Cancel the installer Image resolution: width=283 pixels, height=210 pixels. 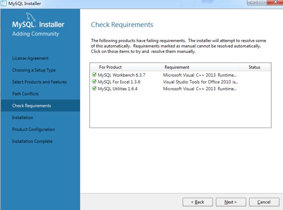click(x=264, y=202)
